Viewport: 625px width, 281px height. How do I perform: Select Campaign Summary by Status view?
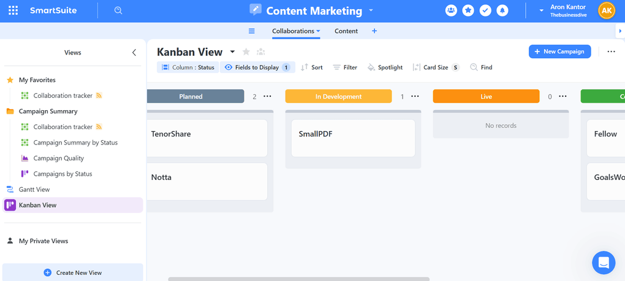75,143
